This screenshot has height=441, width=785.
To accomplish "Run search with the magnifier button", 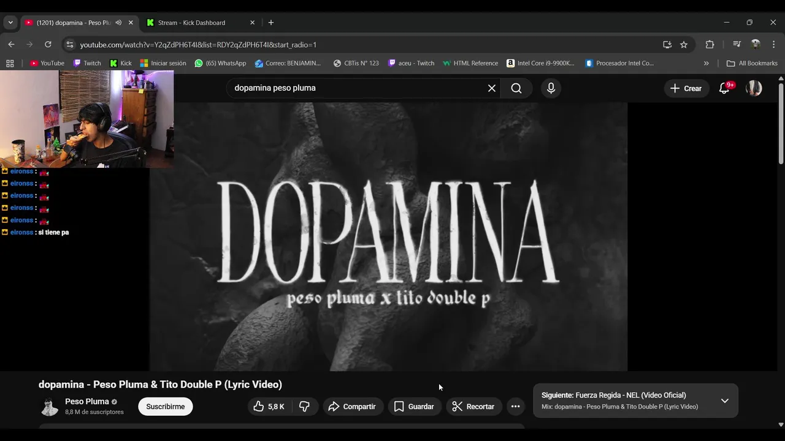I will click(516, 88).
